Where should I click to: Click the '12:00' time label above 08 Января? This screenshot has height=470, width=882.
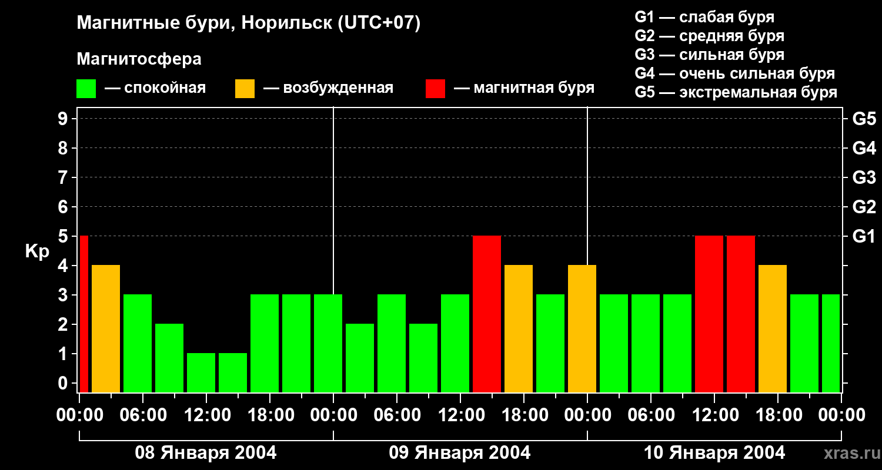206,415
